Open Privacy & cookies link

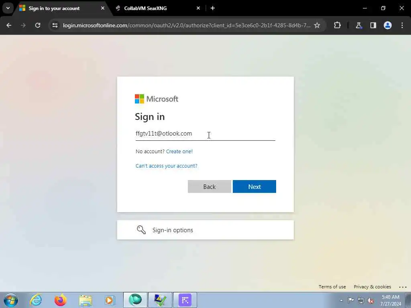pos(372,287)
